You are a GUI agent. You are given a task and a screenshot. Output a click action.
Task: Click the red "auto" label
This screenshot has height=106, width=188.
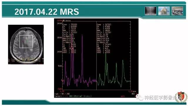tap(123, 96)
